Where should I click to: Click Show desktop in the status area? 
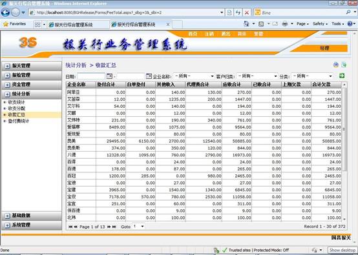pyautogui.click(x=342, y=250)
